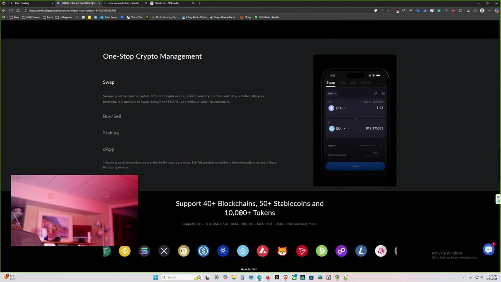The height and width of the screenshot is (282, 501).
Task: Click the webcam overlay thumbnail
Action: [74, 210]
